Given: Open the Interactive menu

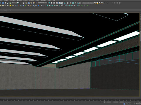Looking at the screenshot, I should (43, 1).
